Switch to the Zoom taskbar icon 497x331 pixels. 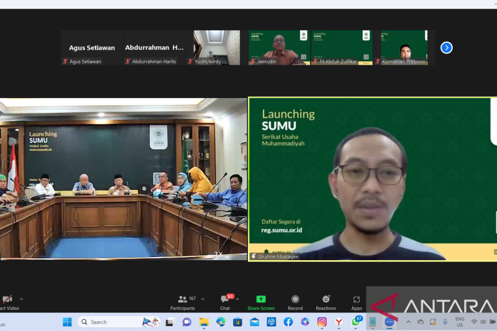coord(390,322)
